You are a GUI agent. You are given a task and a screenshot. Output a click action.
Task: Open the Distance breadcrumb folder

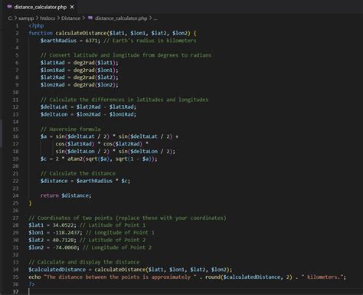pos(70,18)
